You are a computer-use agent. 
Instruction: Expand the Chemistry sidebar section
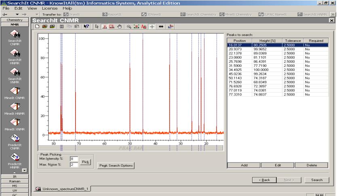(x=15, y=20)
